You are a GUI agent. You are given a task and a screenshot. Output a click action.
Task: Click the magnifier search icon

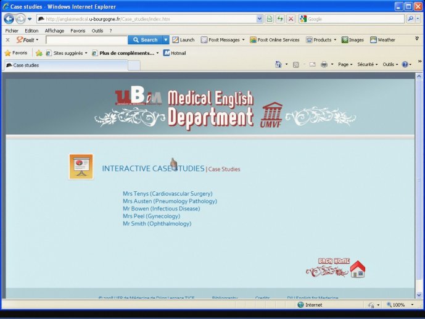coord(411,19)
